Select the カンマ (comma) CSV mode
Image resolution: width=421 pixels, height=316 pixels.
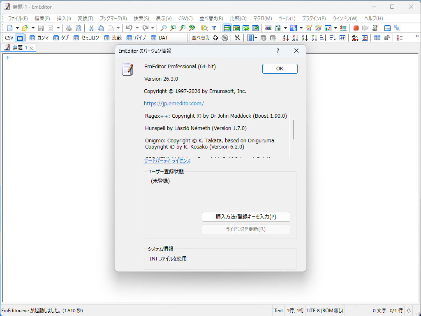pos(39,38)
